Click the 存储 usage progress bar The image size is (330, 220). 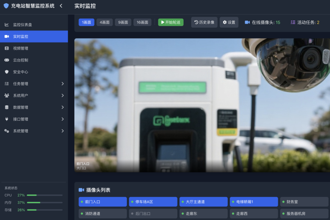pos(45,210)
